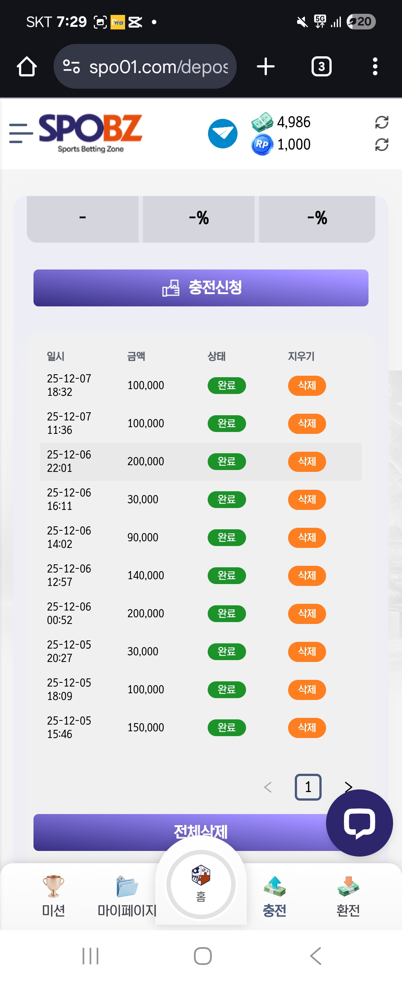Refresh the RP points balance
This screenshot has height=984, width=402.
382,145
